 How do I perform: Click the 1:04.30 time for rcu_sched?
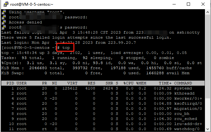pos(163,119)
